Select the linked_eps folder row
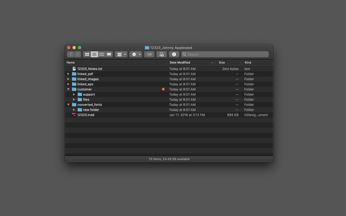This screenshot has height=216, width=346. [169, 84]
